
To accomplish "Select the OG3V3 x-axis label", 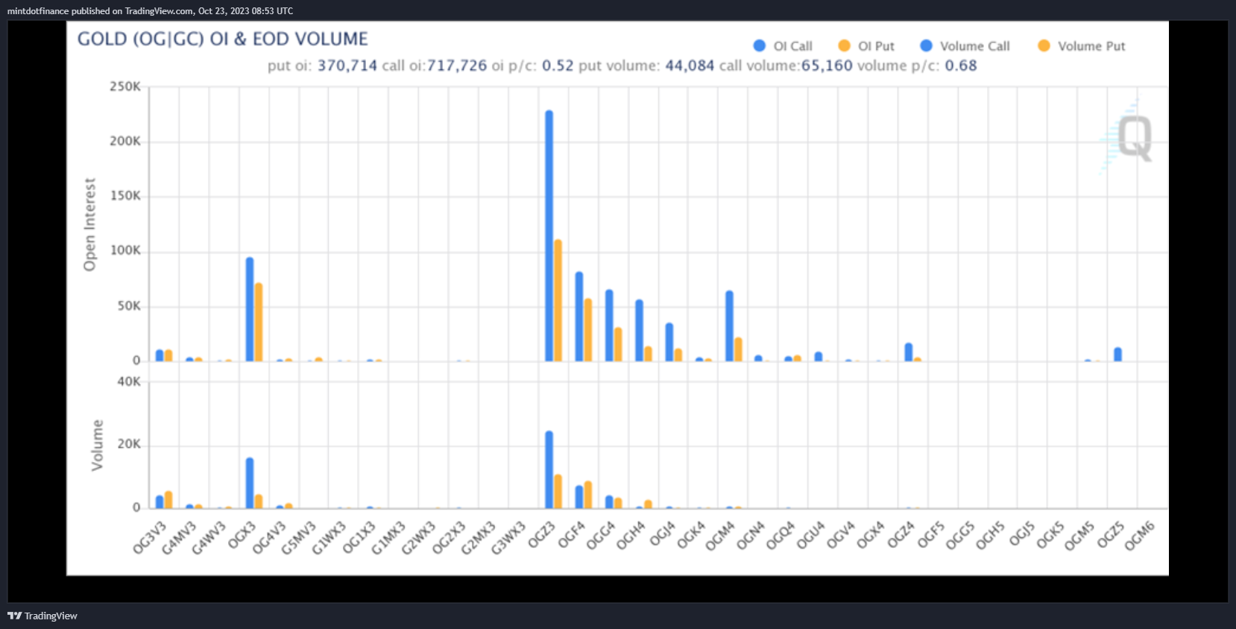I will click(149, 538).
